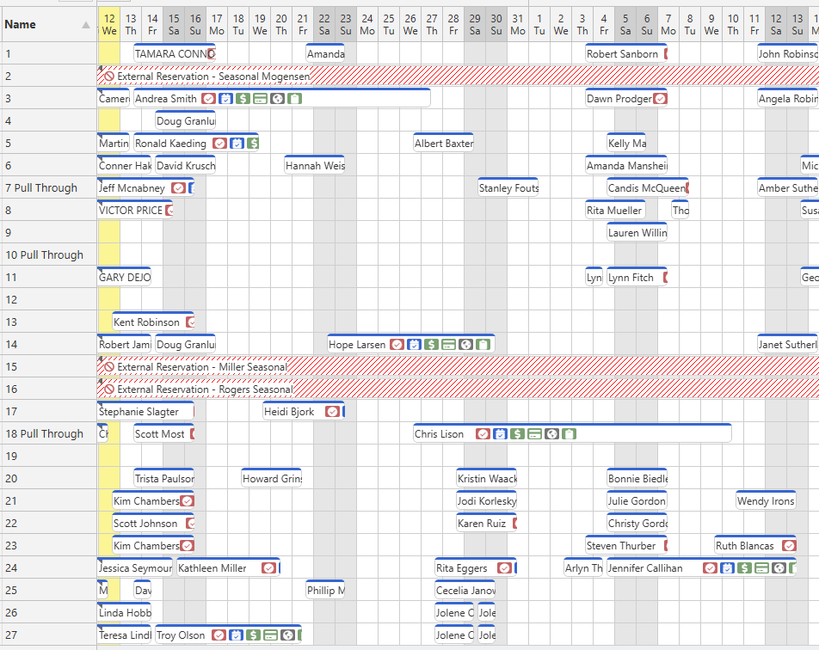
Task: Click dollar icon on Jennifer Callihan reservation
Action: (x=744, y=568)
